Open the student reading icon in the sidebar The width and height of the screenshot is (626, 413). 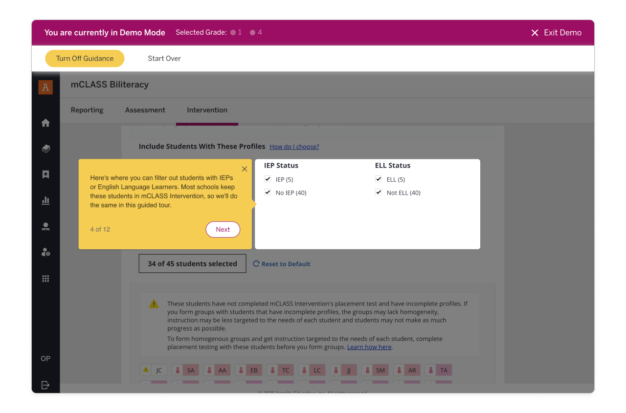(x=45, y=226)
